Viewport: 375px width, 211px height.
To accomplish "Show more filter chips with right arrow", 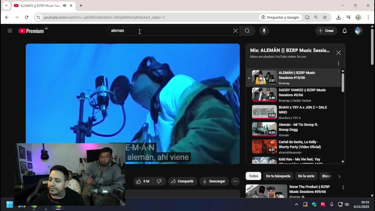I will [x=339, y=176].
